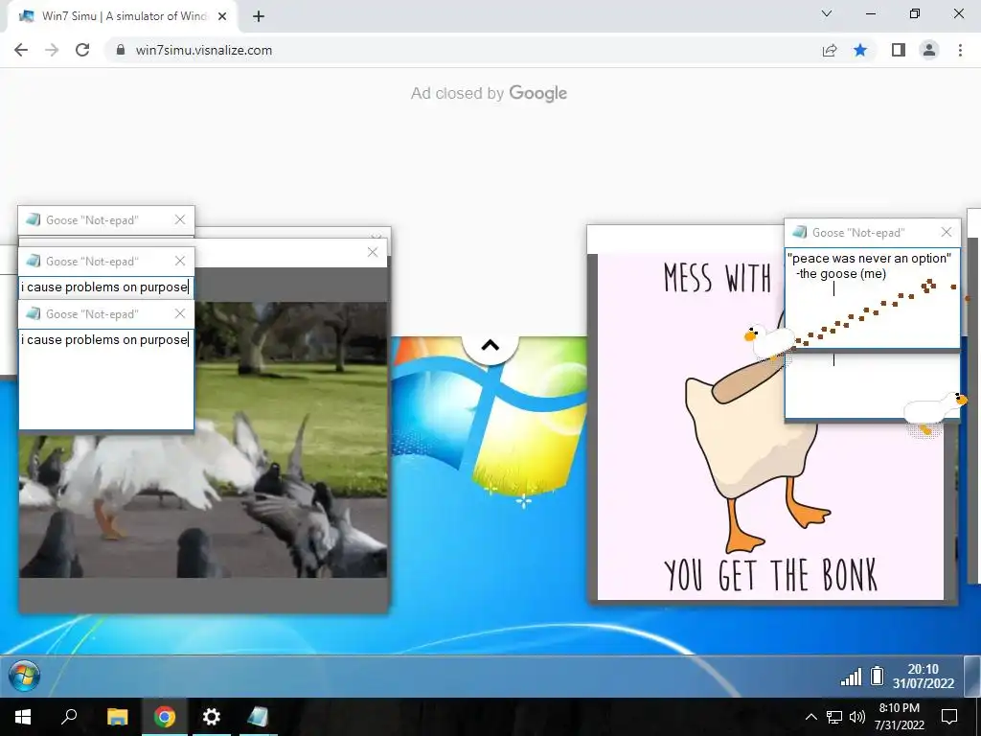Click the goose image with pigeons window
981x736 pixels.
pos(203,440)
